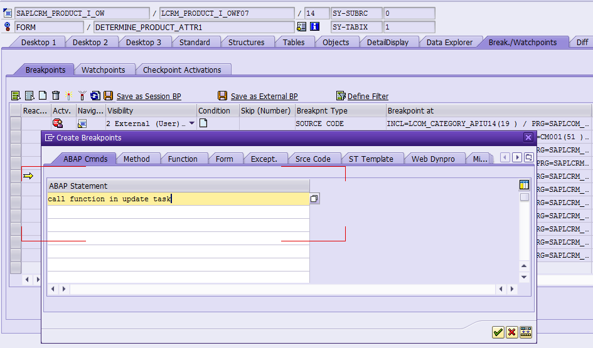Open the DetailDisplay tab
The height and width of the screenshot is (348, 593).
coord(388,42)
